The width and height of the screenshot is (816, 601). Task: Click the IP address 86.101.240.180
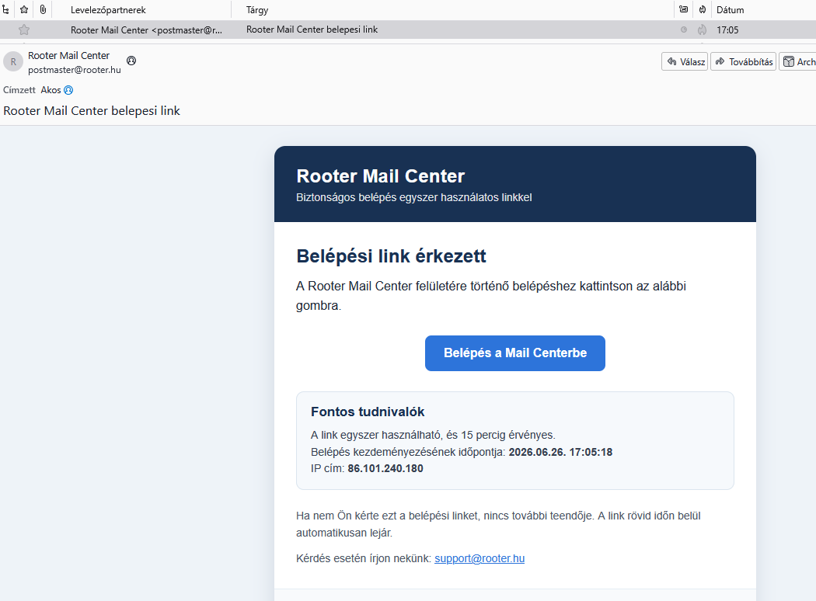click(x=385, y=468)
